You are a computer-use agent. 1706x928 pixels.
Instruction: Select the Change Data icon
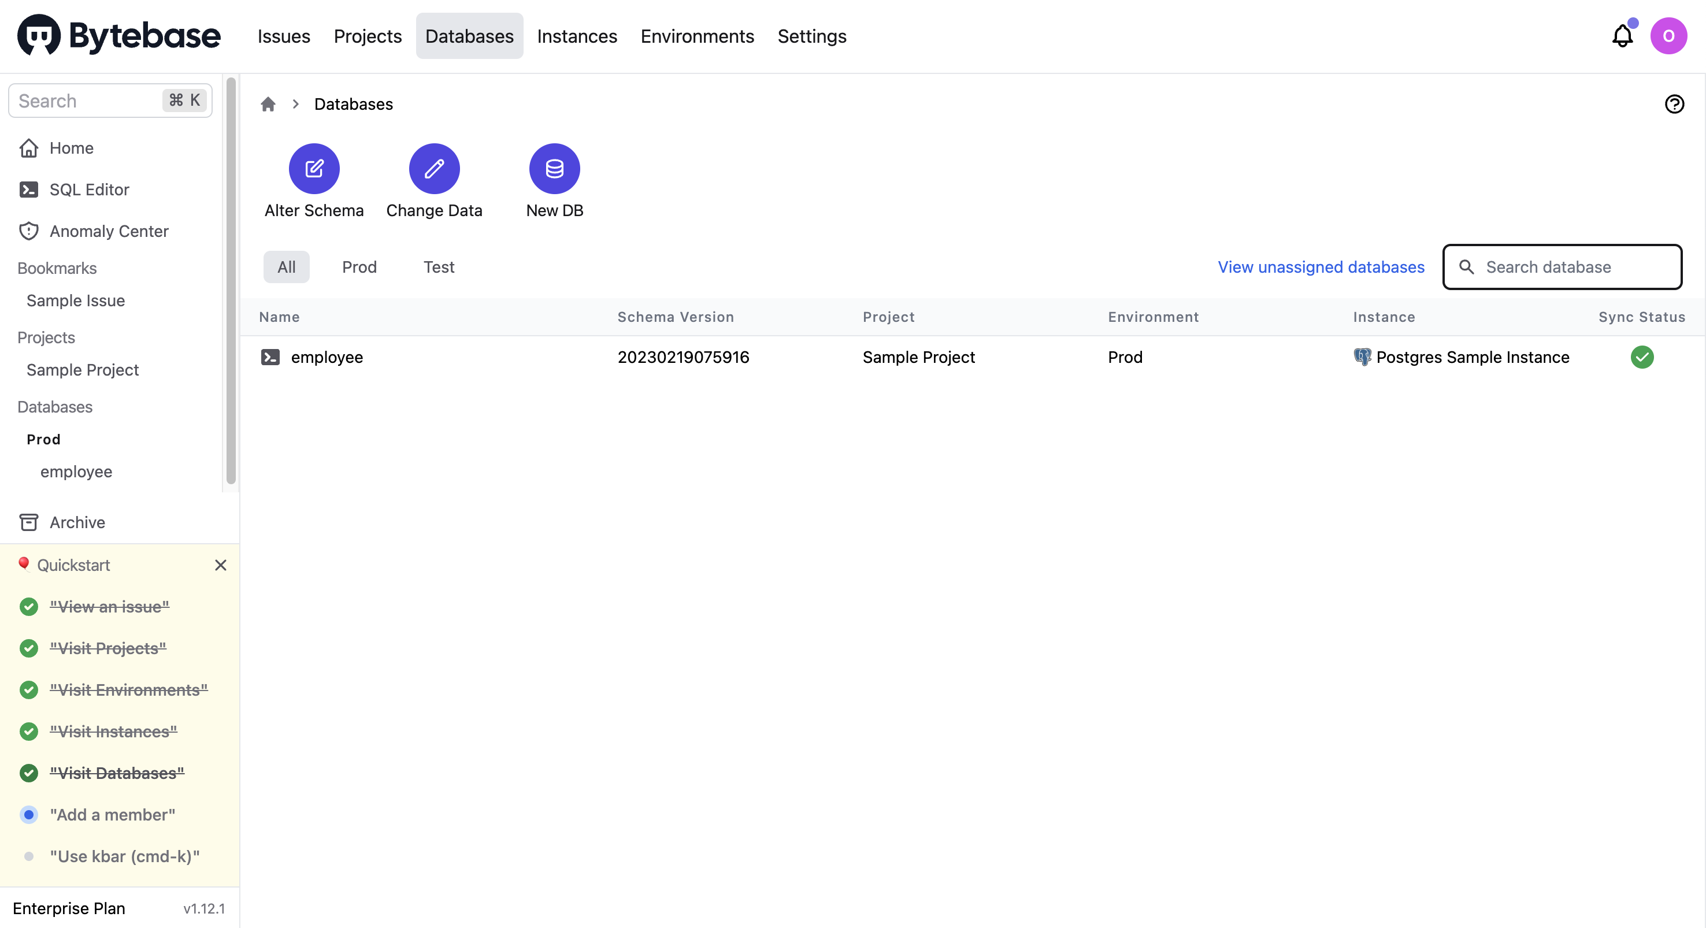[434, 168]
